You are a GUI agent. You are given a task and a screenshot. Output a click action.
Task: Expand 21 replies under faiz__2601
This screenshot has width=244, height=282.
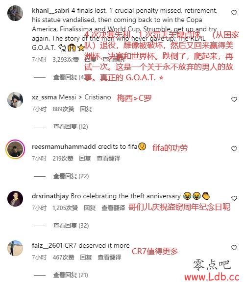(71, 275)
